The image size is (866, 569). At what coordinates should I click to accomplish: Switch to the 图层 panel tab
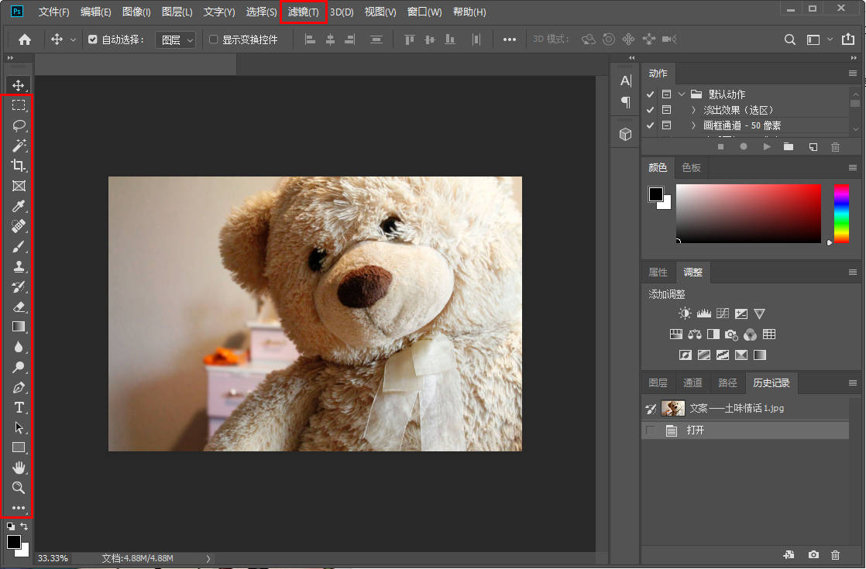pyautogui.click(x=658, y=382)
